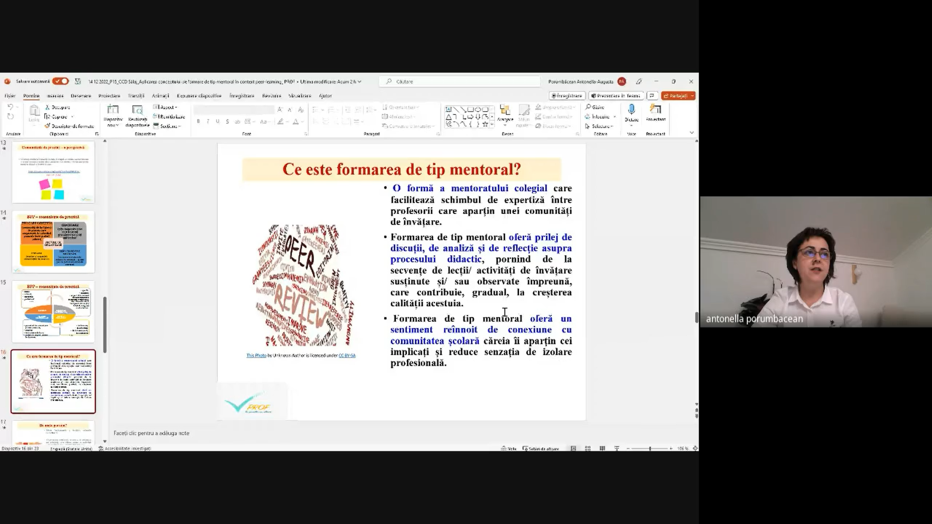Expand the shapes gallery more arrow
This screenshot has width=932, height=524.
click(x=492, y=124)
